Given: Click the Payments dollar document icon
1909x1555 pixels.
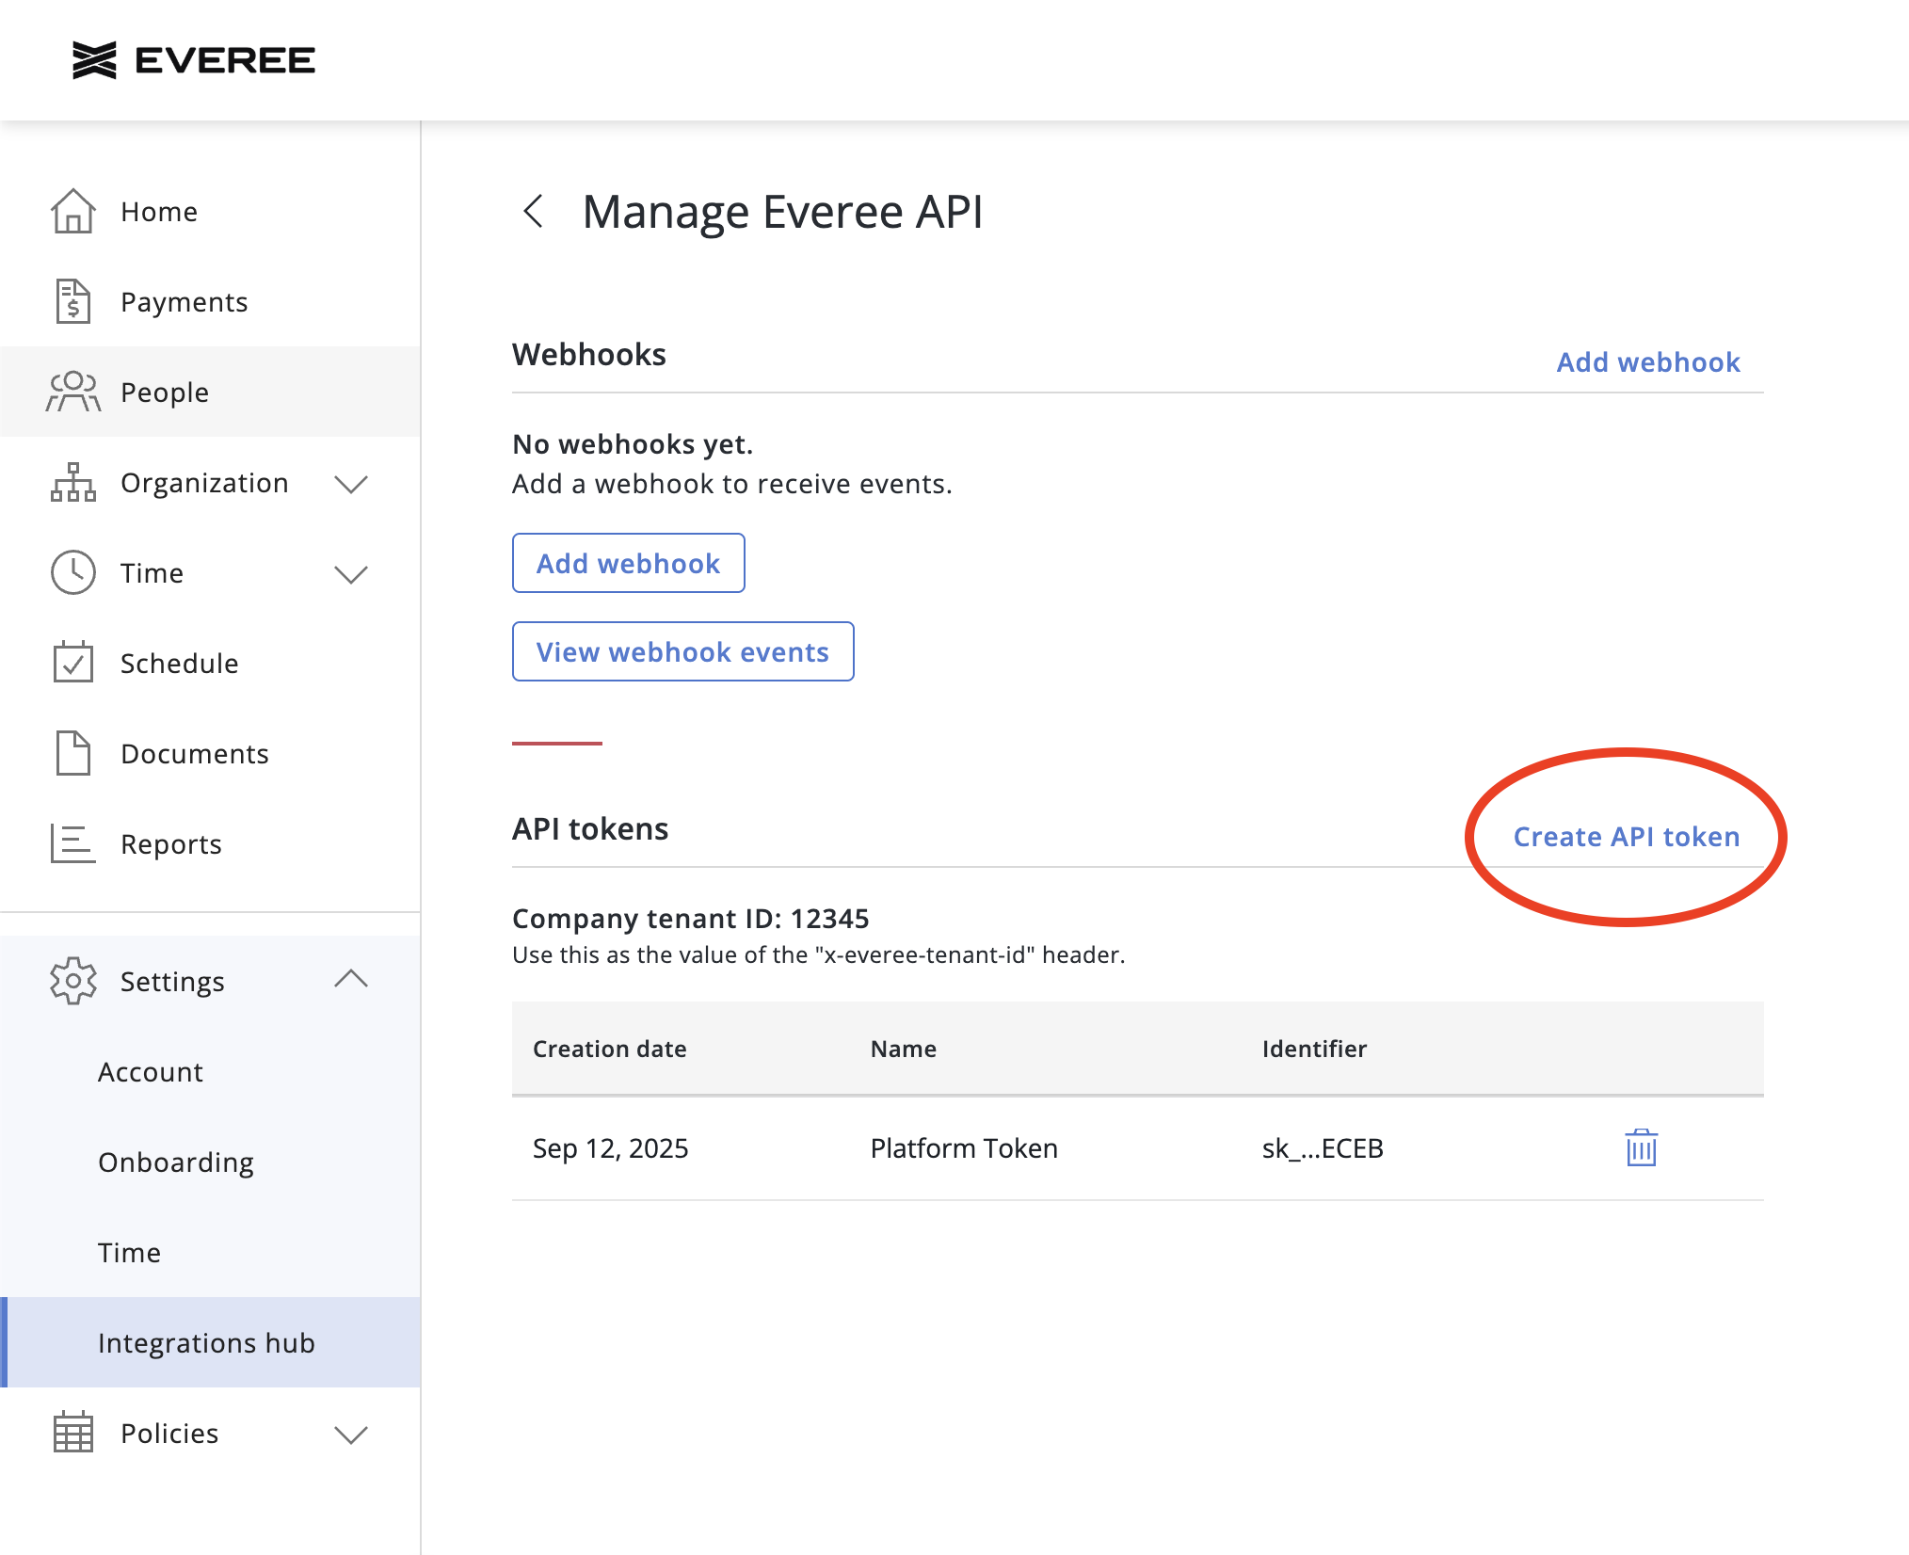Looking at the screenshot, I should [72, 302].
